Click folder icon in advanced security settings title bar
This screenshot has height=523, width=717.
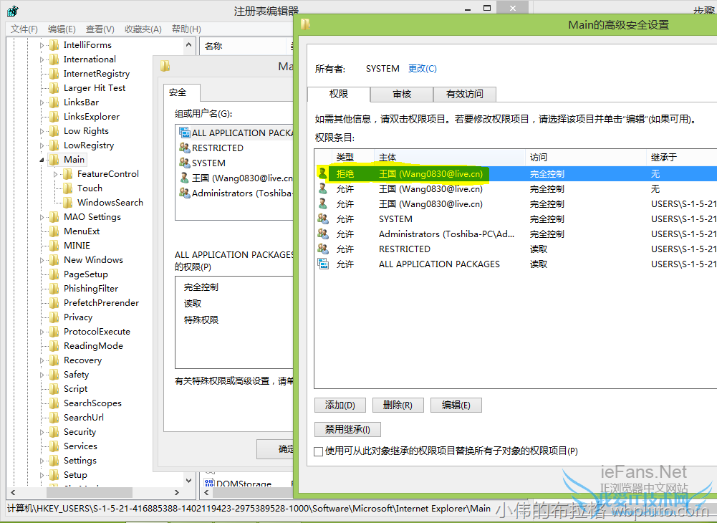click(305, 24)
